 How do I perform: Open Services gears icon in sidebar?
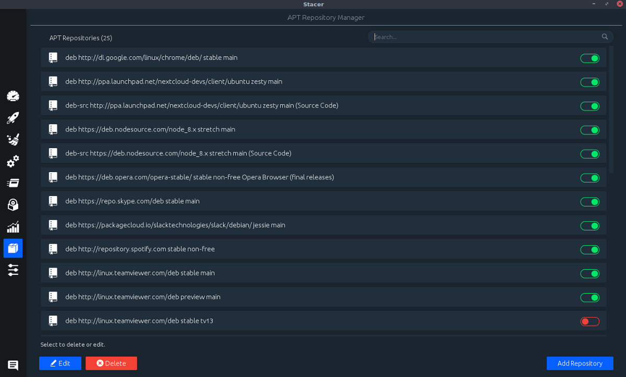(13, 162)
